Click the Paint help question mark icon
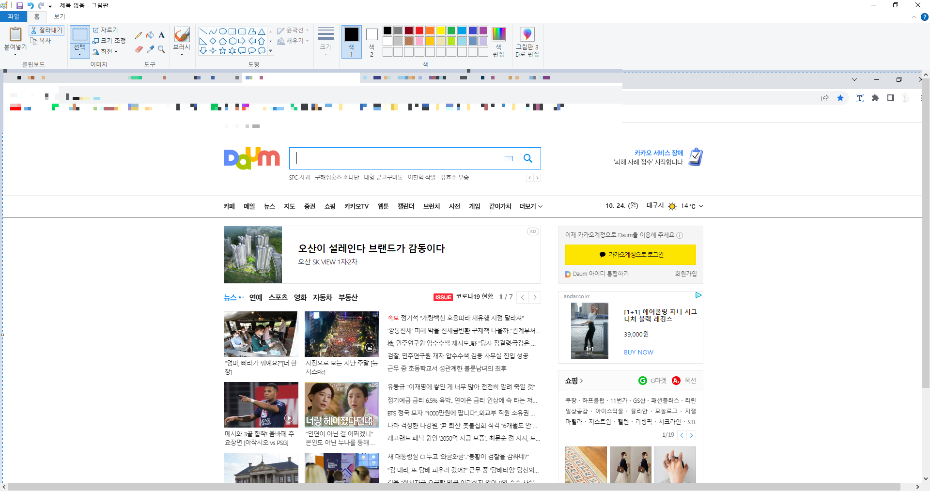 pyautogui.click(x=924, y=16)
